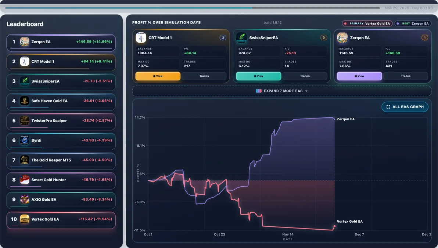Image resolution: width=438 pixels, height=248 pixels.
Task: Click rank badge 2 on CRT Model 1 card
Action: point(223,38)
